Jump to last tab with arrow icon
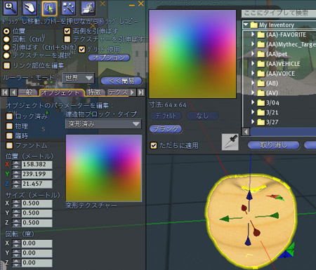Image resolution: width=316 pixels, height=270 pixels. 141,93
